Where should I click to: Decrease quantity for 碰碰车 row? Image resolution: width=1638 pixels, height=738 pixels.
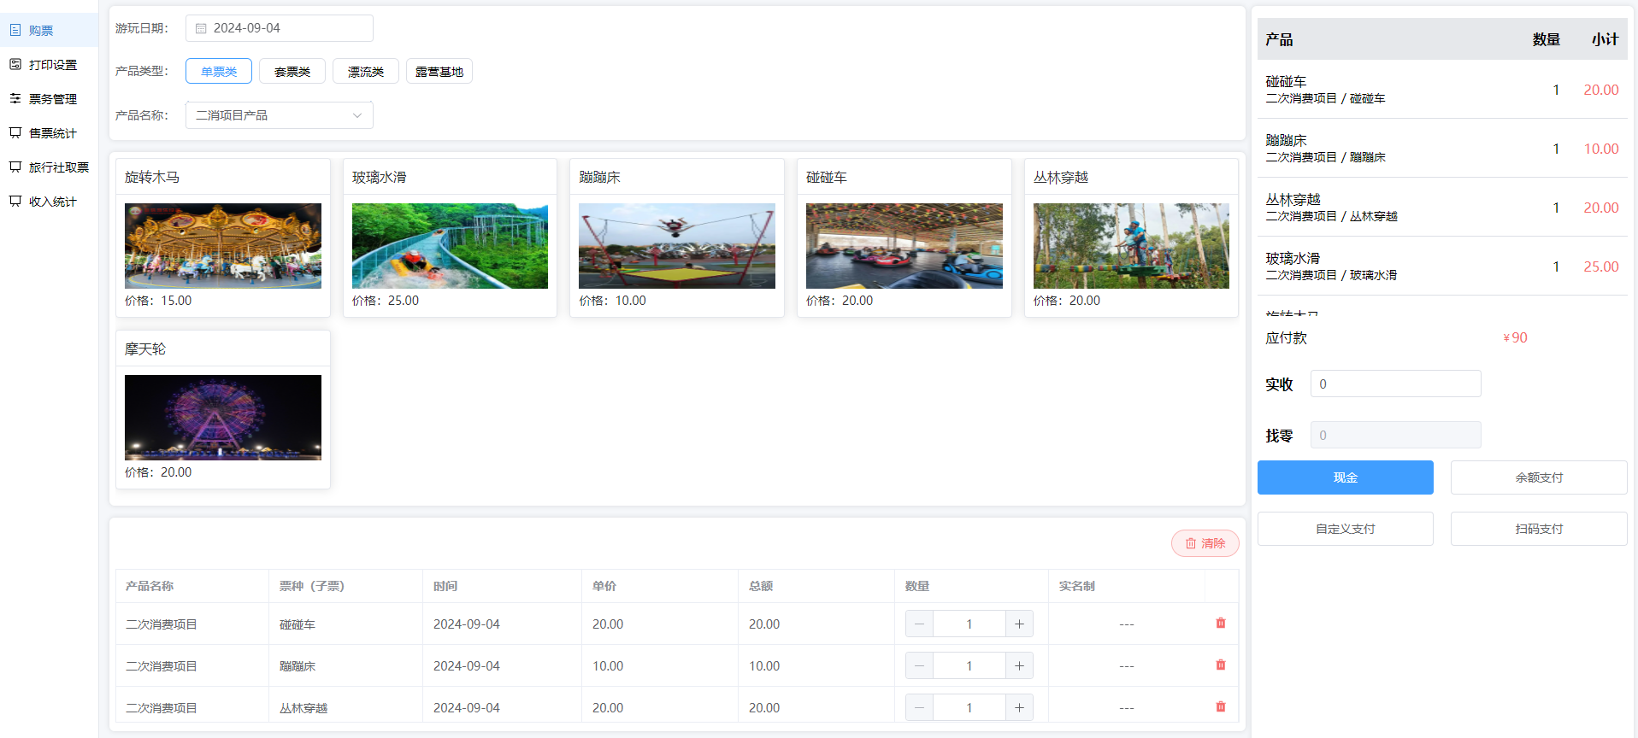(919, 624)
